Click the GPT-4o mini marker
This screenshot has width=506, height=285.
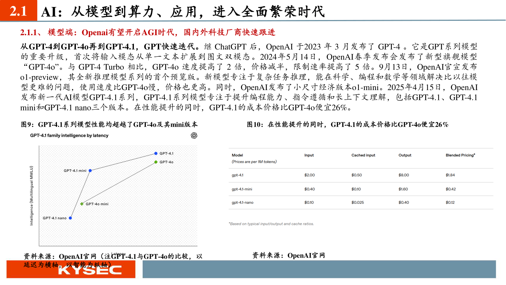point(82,203)
